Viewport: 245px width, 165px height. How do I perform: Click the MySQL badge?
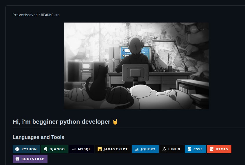(81, 149)
